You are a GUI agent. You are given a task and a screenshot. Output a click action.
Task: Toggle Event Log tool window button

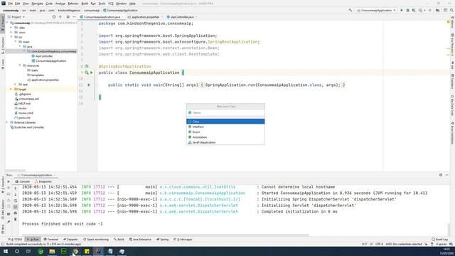point(439,240)
